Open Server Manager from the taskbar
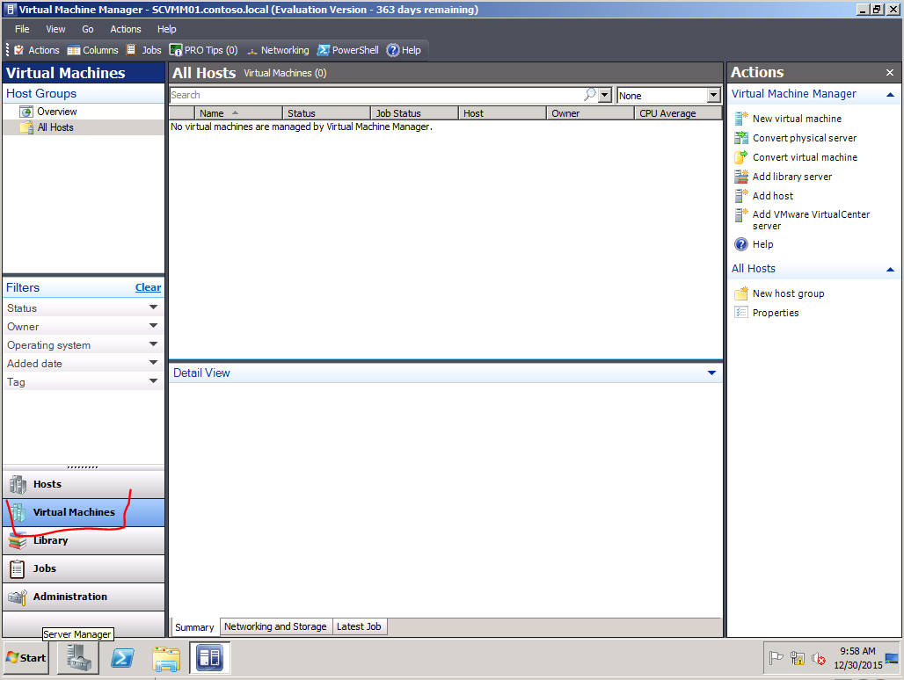Image resolution: width=904 pixels, height=680 pixels. (x=78, y=657)
